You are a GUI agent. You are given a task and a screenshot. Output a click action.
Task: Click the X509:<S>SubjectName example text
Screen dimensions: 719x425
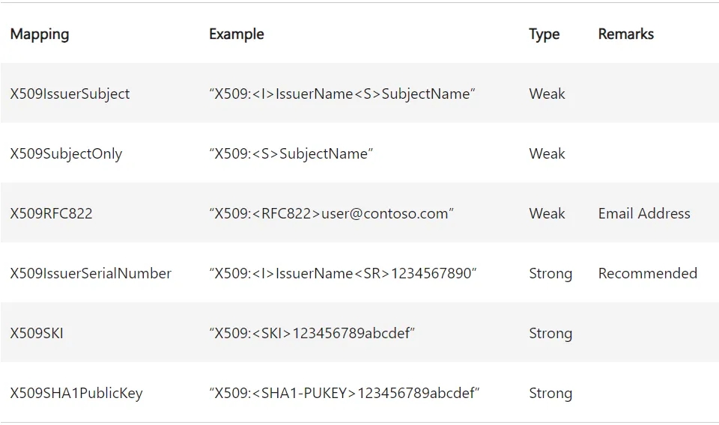(291, 153)
